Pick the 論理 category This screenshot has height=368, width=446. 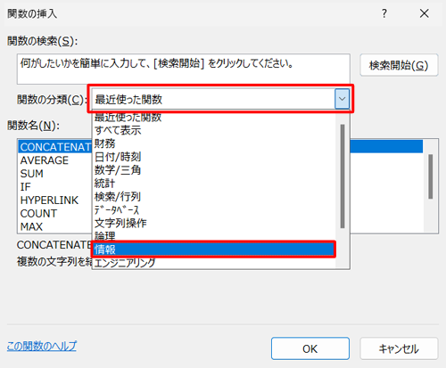[x=213, y=236]
